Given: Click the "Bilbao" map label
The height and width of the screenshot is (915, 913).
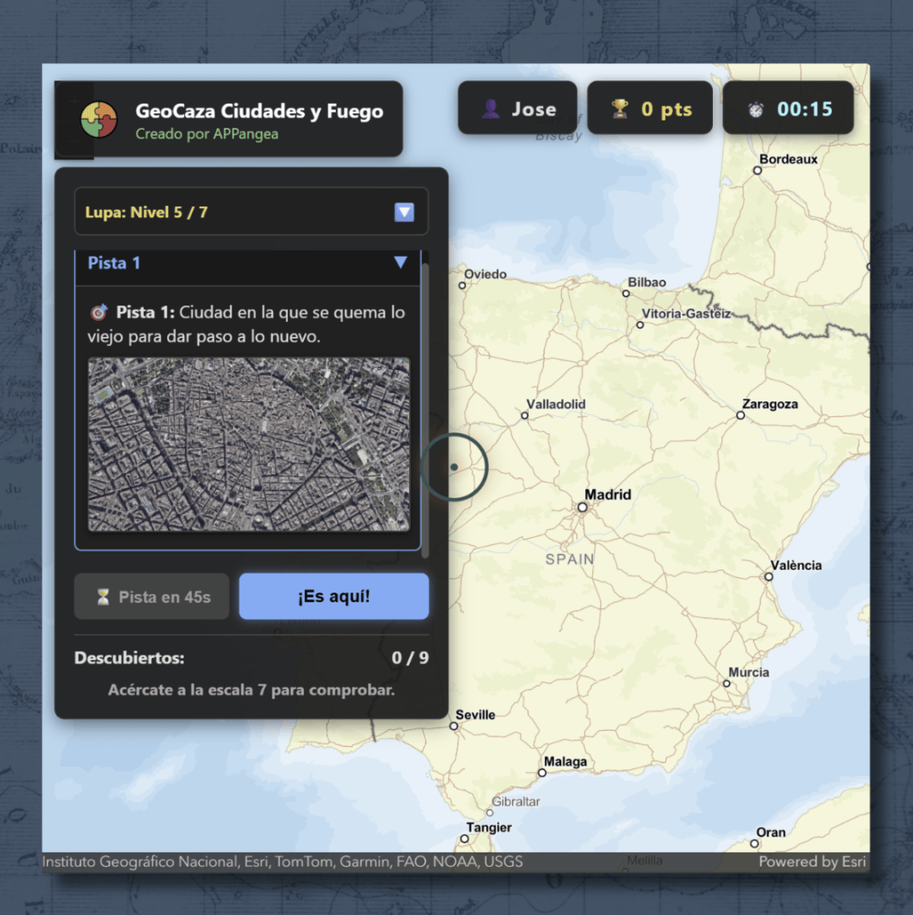Looking at the screenshot, I should (x=647, y=281).
